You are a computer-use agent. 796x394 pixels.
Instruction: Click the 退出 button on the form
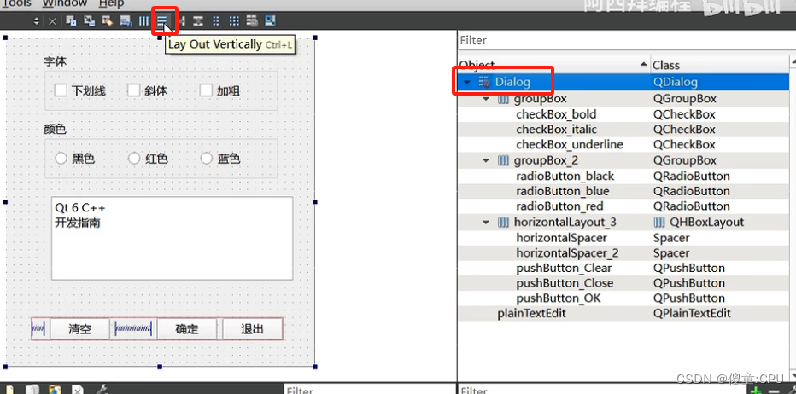[252, 329]
